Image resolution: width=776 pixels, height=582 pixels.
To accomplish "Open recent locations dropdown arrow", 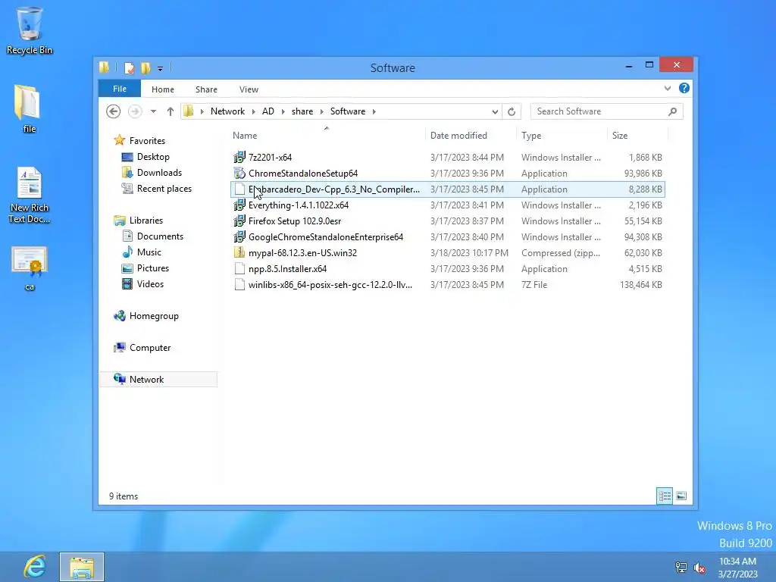I will click(153, 111).
